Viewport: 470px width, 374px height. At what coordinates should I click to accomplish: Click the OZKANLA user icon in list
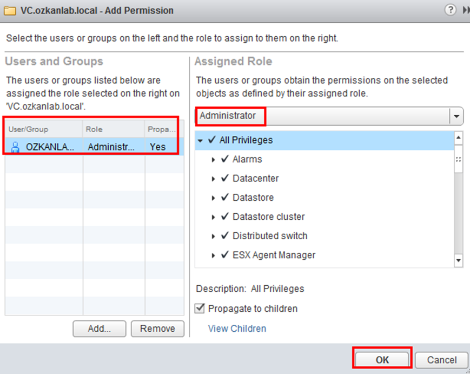point(15,147)
